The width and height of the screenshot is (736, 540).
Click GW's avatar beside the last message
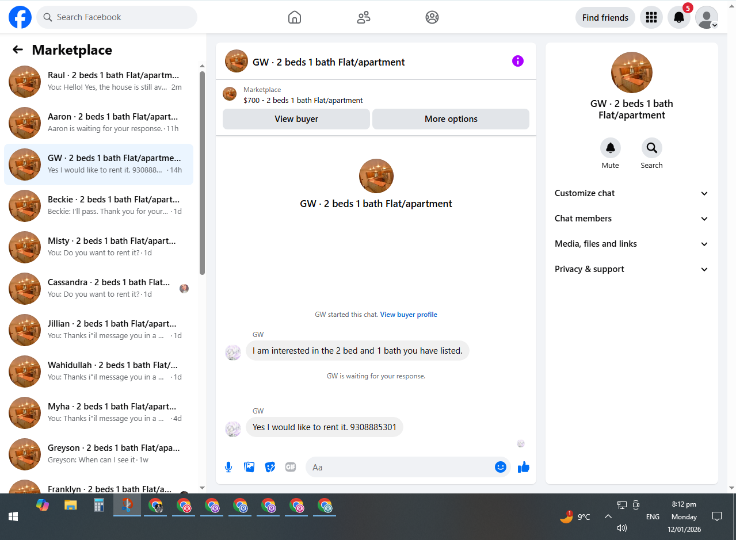tap(233, 429)
